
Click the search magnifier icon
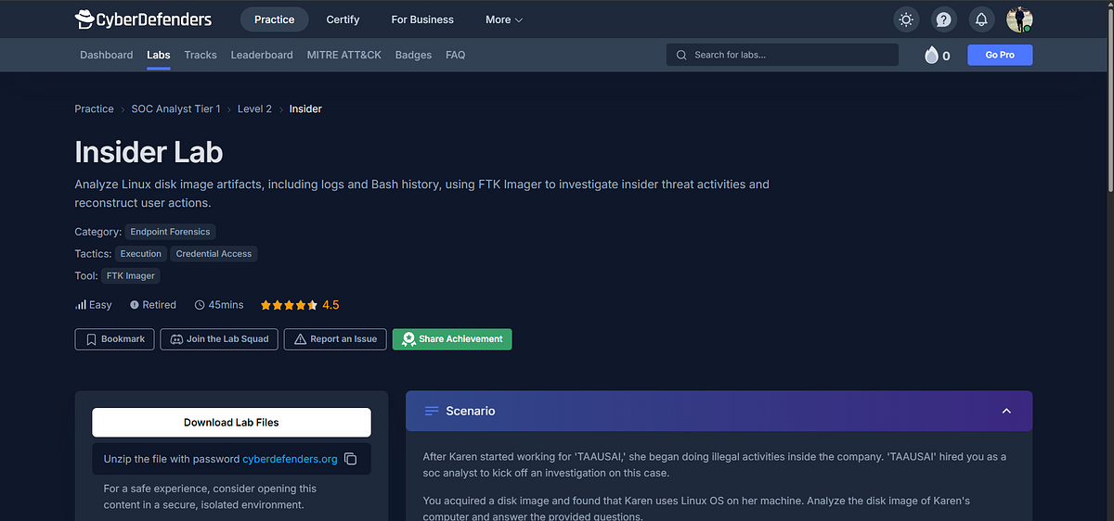[x=681, y=55]
